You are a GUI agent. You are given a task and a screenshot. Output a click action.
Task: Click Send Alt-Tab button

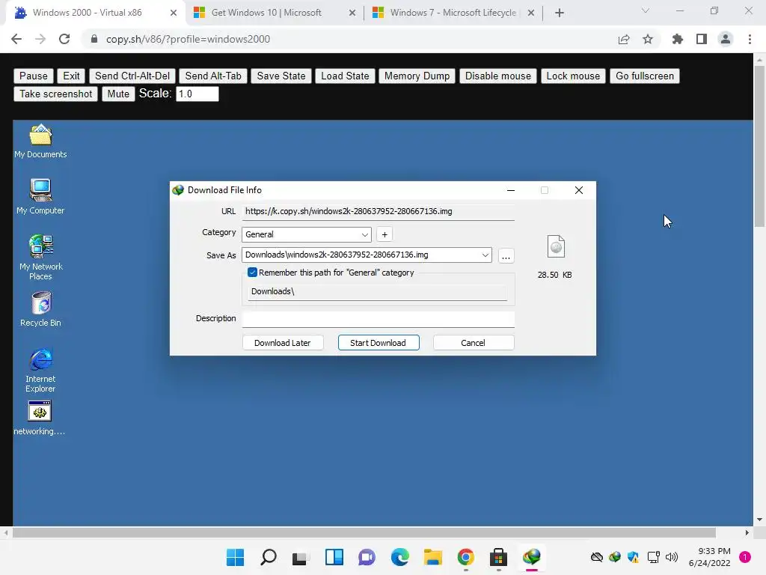point(213,76)
